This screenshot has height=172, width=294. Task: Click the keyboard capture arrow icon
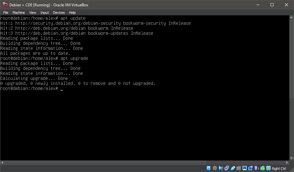268,168
